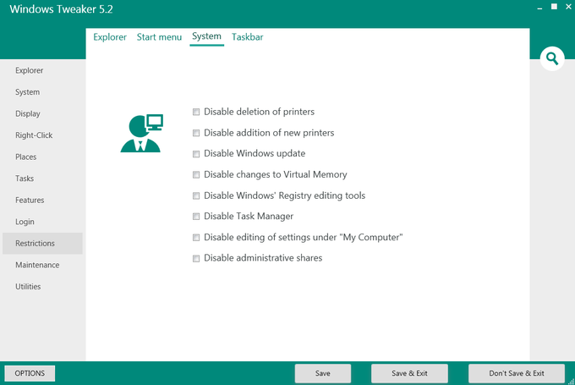Screen dimensions: 575x385
Task: Select the System top tab
Action: 206,36
